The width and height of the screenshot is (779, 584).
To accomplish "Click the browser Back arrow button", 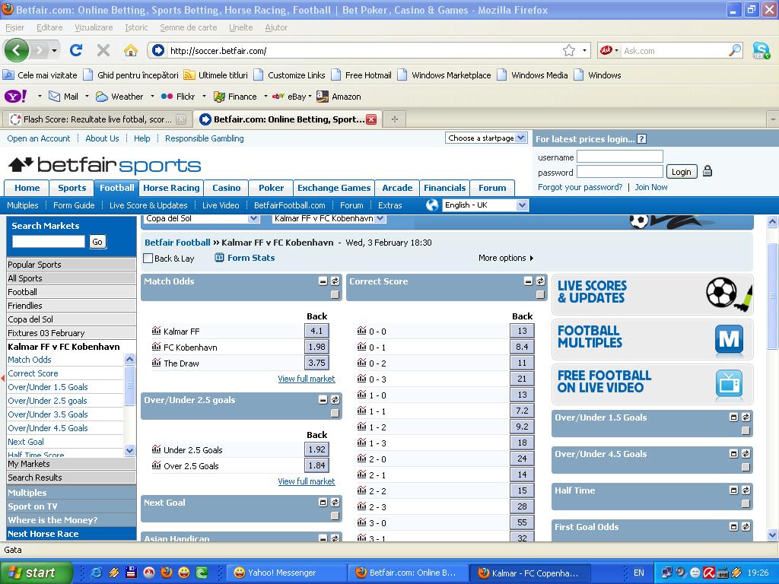I will (16, 50).
